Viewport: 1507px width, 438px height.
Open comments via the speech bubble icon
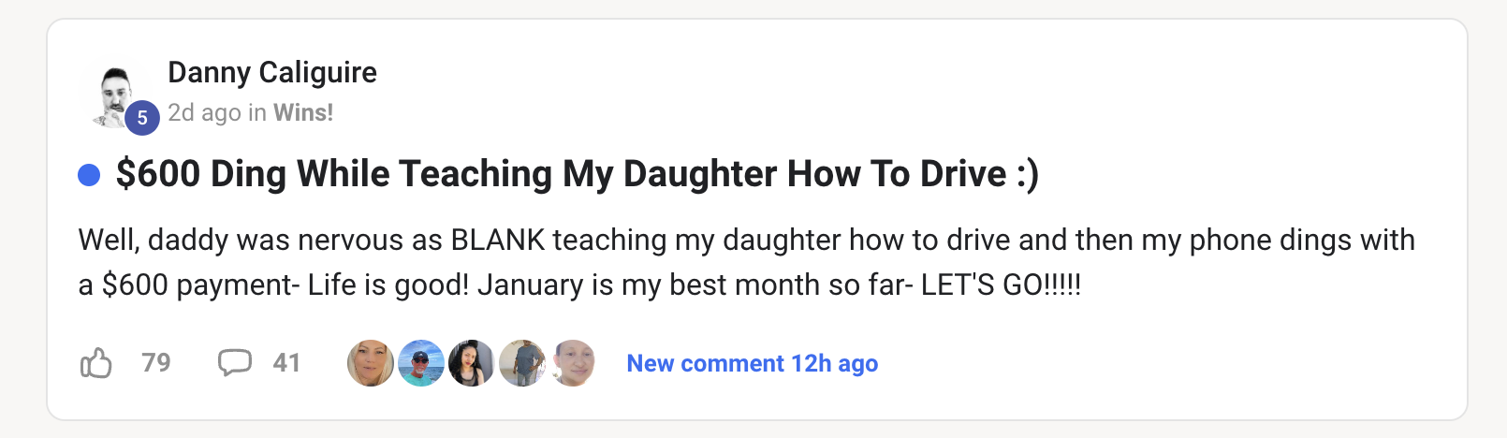click(234, 362)
